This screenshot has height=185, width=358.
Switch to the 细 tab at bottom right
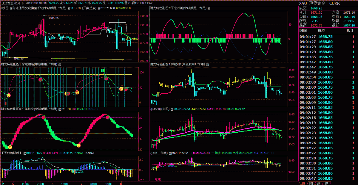point(303,183)
